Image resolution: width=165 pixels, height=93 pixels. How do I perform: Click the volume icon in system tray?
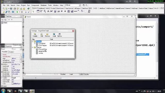[x=153, y=91]
